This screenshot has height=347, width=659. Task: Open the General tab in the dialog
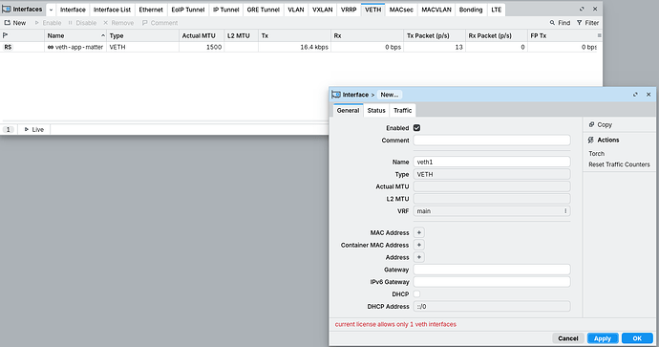coord(348,110)
